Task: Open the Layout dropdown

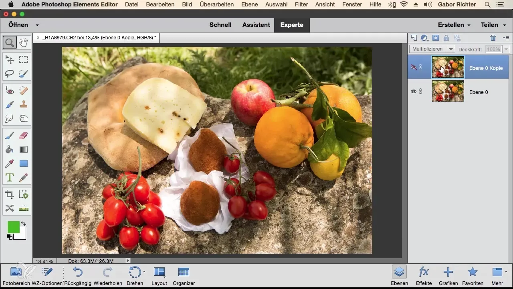Action: tap(159, 275)
